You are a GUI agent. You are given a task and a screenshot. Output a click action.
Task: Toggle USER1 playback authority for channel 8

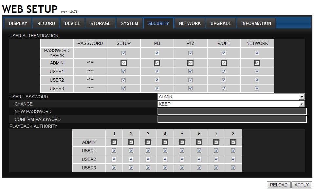click(233, 151)
